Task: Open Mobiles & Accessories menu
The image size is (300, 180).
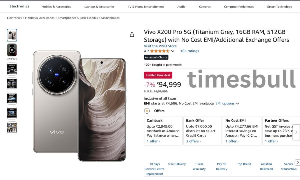Action: 56,7
